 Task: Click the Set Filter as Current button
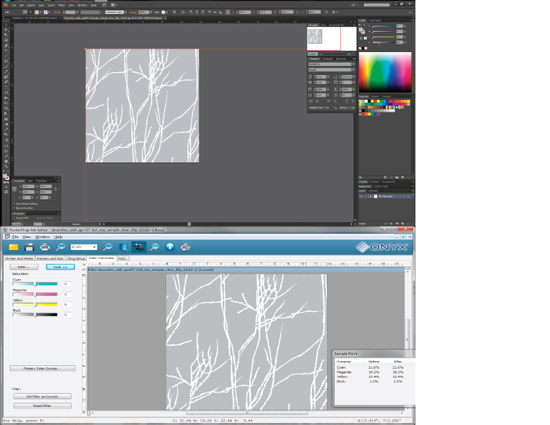click(x=42, y=397)
